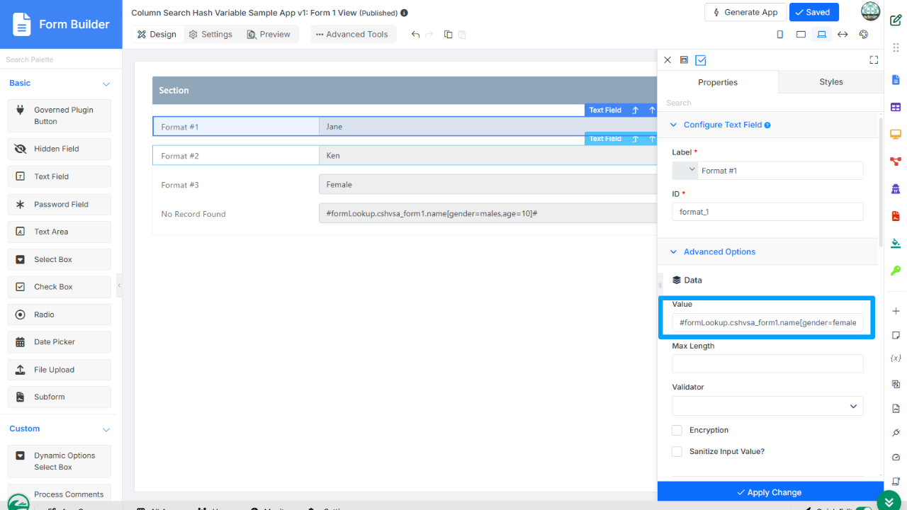Toggle the blue checkmark in panel header

(701, 60)
